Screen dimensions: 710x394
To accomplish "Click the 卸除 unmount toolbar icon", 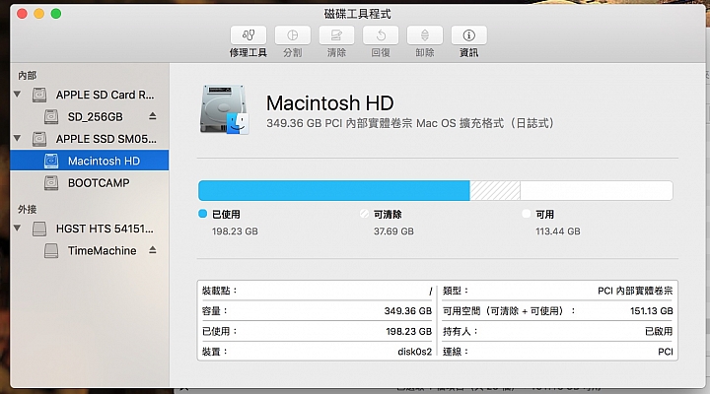I will [425, 35].
